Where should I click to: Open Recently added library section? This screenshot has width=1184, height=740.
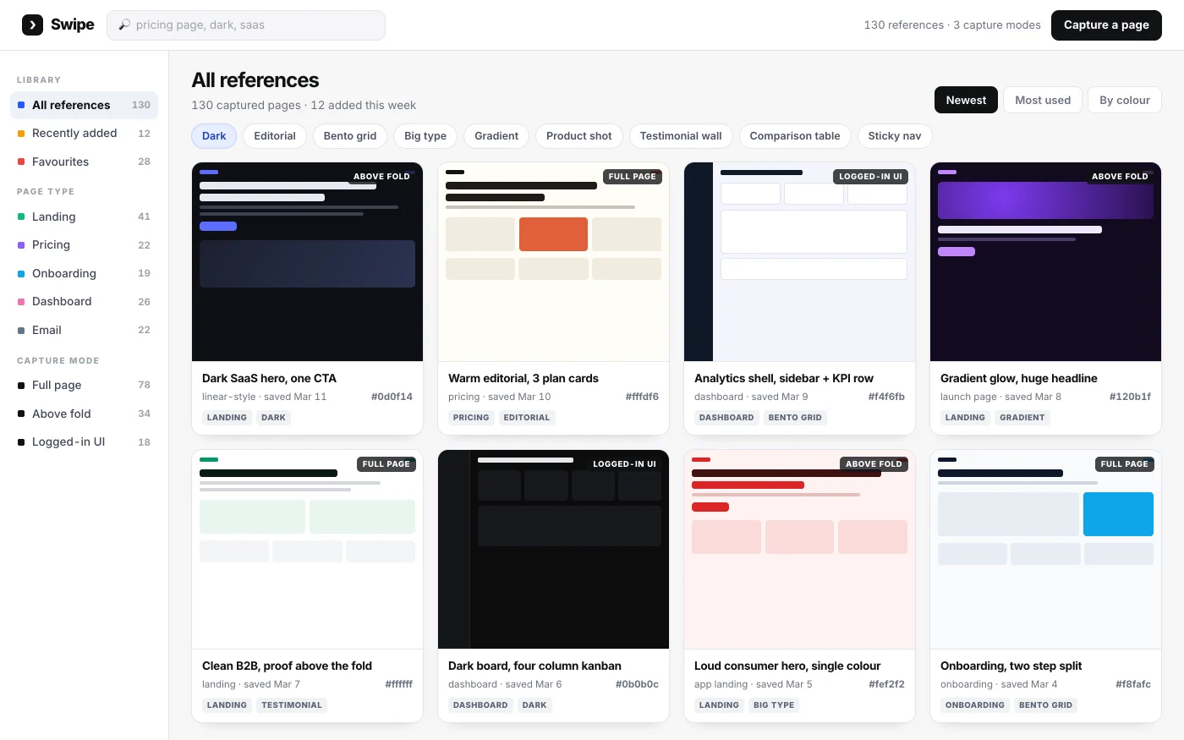(x=84, y=133)
